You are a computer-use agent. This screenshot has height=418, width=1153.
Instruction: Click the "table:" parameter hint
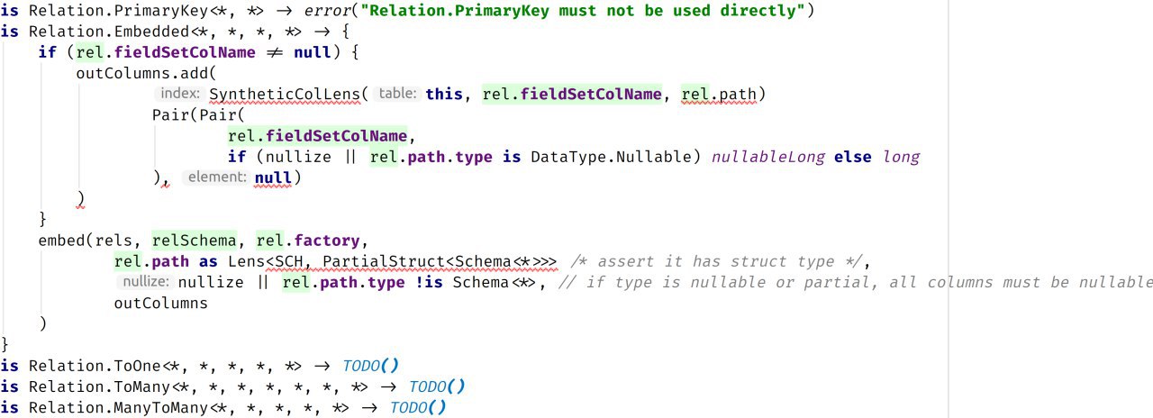coord(397,94)
